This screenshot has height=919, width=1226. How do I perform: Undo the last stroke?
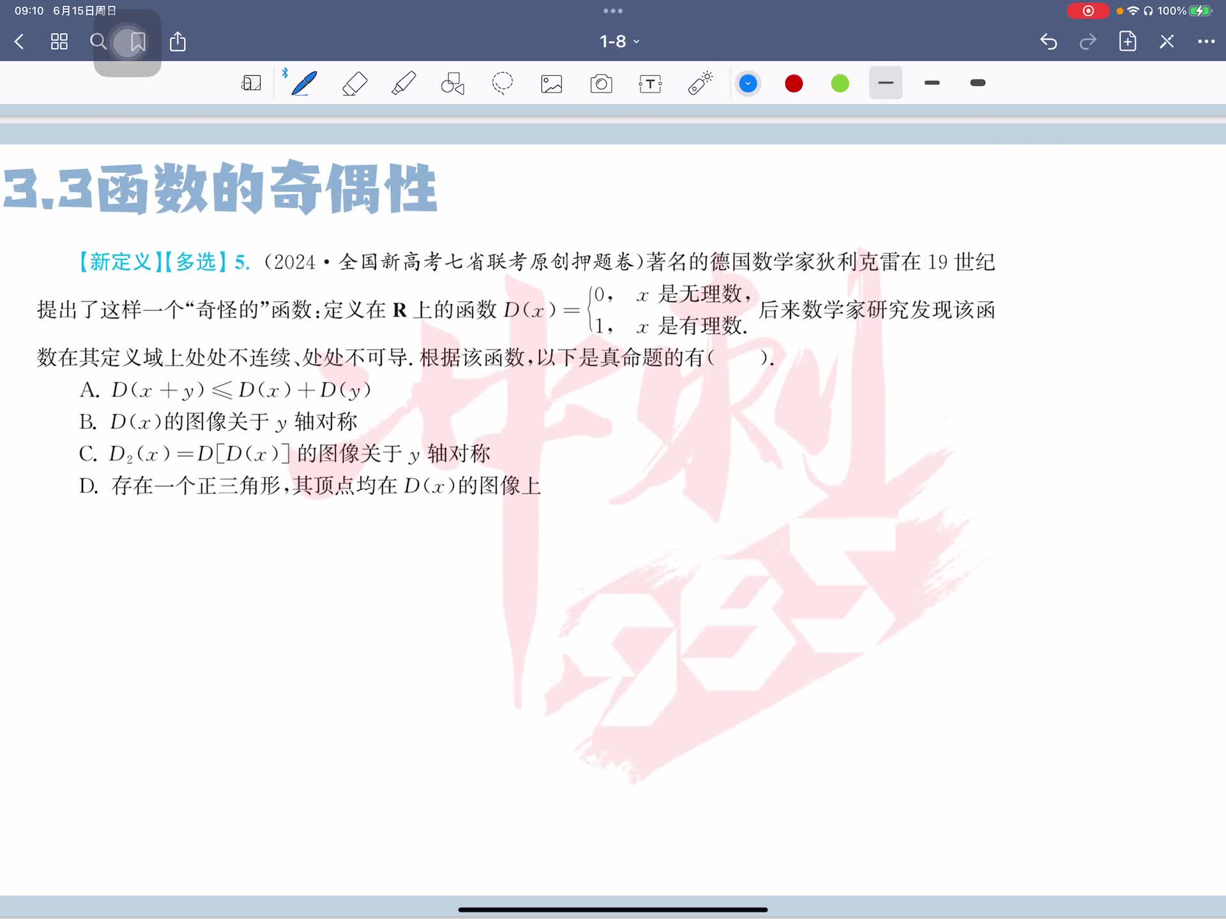pyautogui.click(x=1048, y=41)
